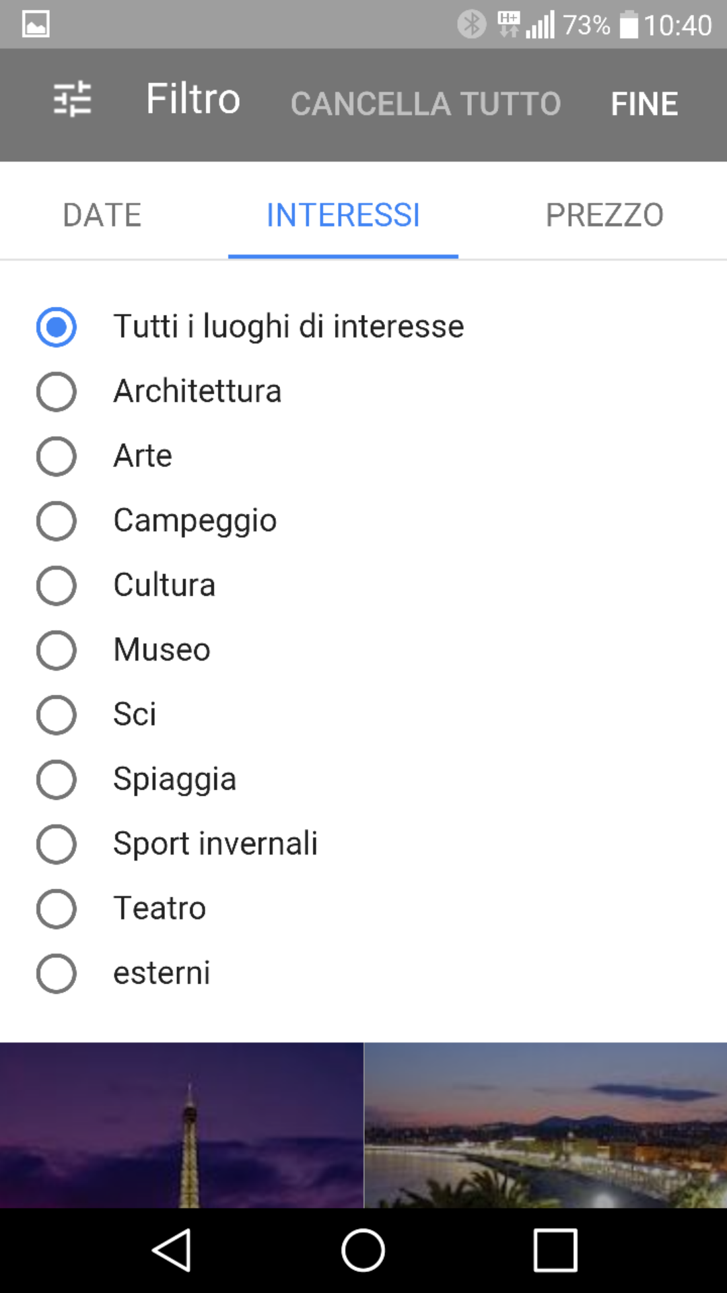Screen dimensions: 727x1293
Task: Choose the Spiaggia radio button
Action: click(57, 779)
